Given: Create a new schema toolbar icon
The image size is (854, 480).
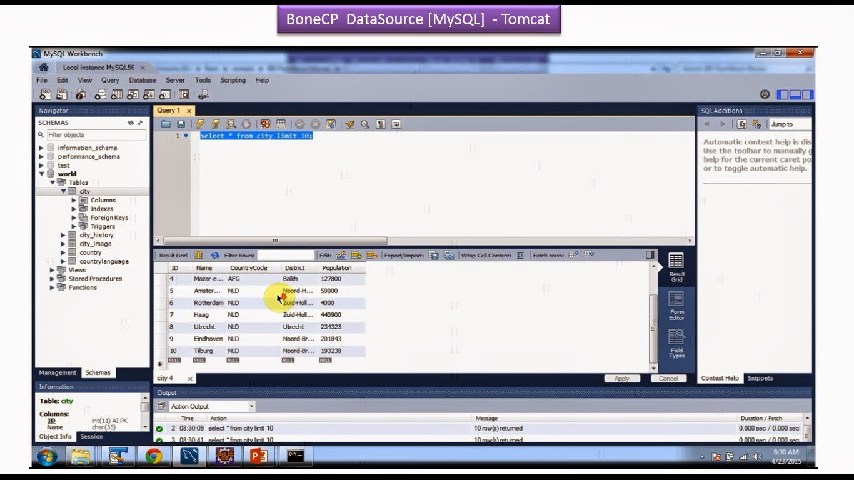Looking at the screenshot, I should [101, 94].
